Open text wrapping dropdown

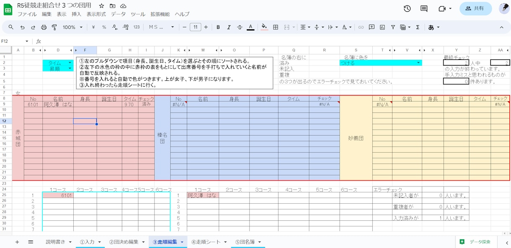coord(332,27)
